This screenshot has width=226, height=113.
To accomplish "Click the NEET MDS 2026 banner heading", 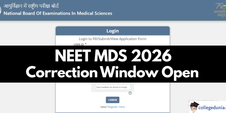I will pyautogui.click(x=113, y=56).
